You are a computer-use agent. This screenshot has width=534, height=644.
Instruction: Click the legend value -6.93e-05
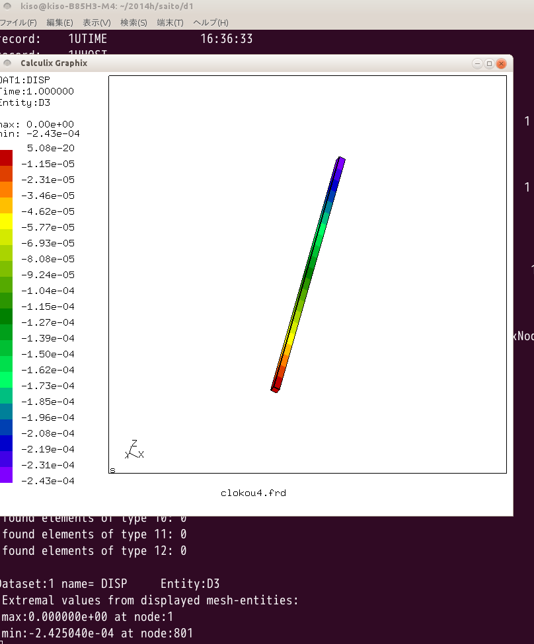coord(48,243)
